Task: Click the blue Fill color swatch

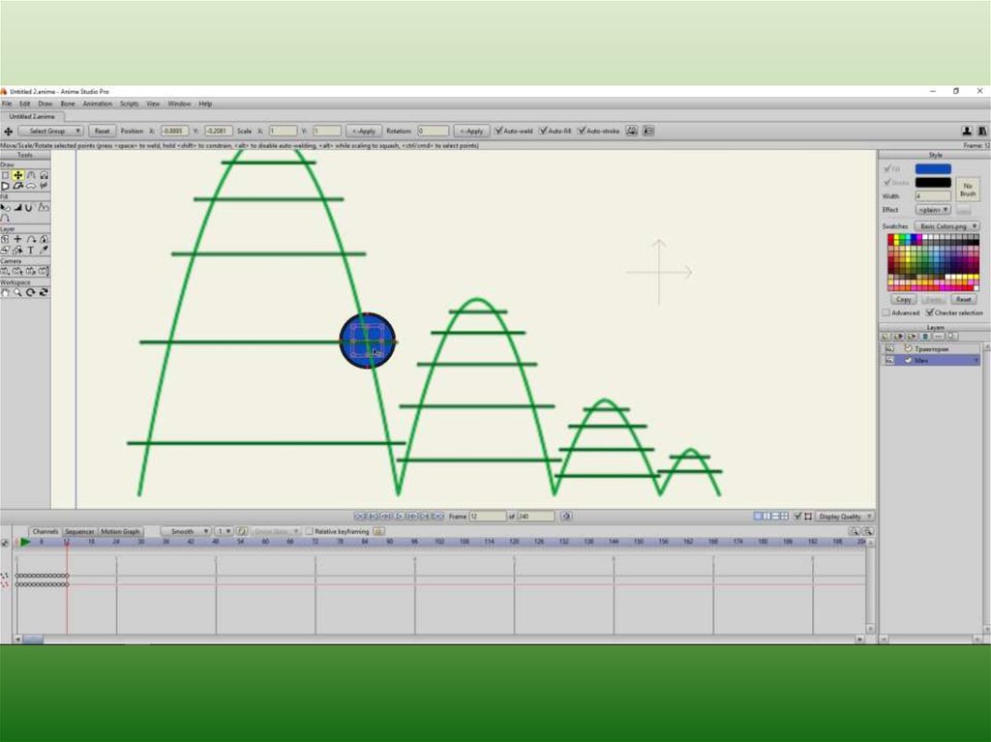Action: pos(933,169)
